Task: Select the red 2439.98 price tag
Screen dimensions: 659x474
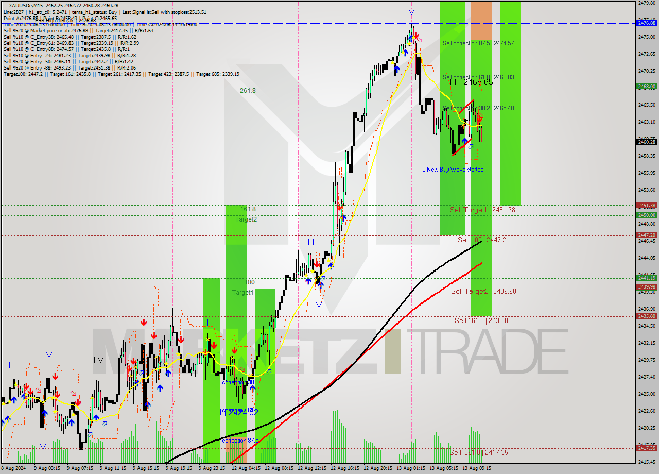Action: point(647,286)
